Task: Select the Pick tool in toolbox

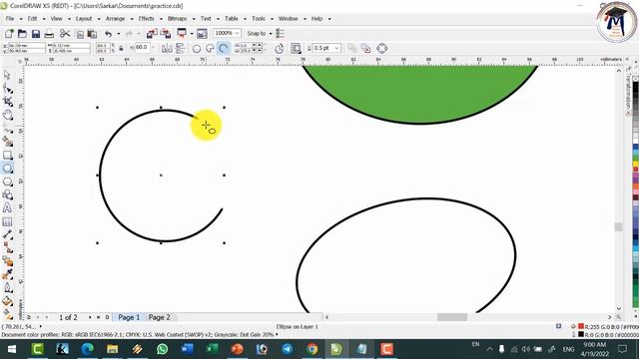Action: (7, 75)
